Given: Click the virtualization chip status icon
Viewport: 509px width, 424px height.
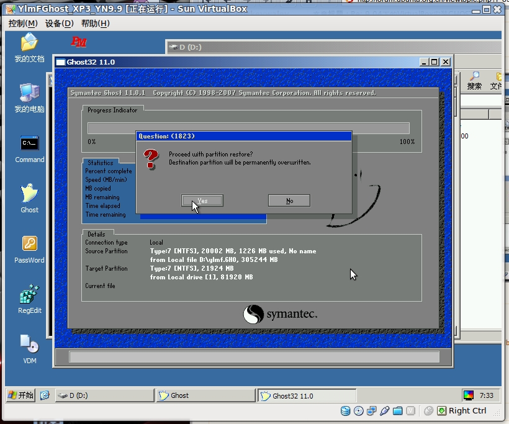Looking at the screenshot, I should pyautogui.click(x=411, y=411).
